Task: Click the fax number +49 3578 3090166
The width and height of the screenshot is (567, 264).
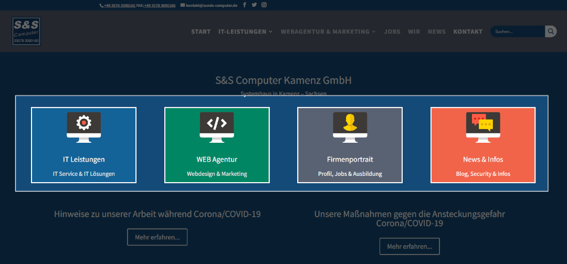Action: (x=160, y=6)
